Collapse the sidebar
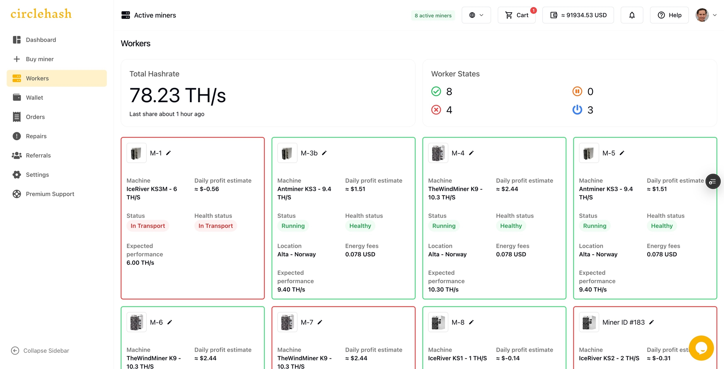The width and height of the screenshot is (724, 369). [x=40, y=351]
